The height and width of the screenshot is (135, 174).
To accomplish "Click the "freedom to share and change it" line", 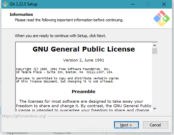I will pos(84,106).
